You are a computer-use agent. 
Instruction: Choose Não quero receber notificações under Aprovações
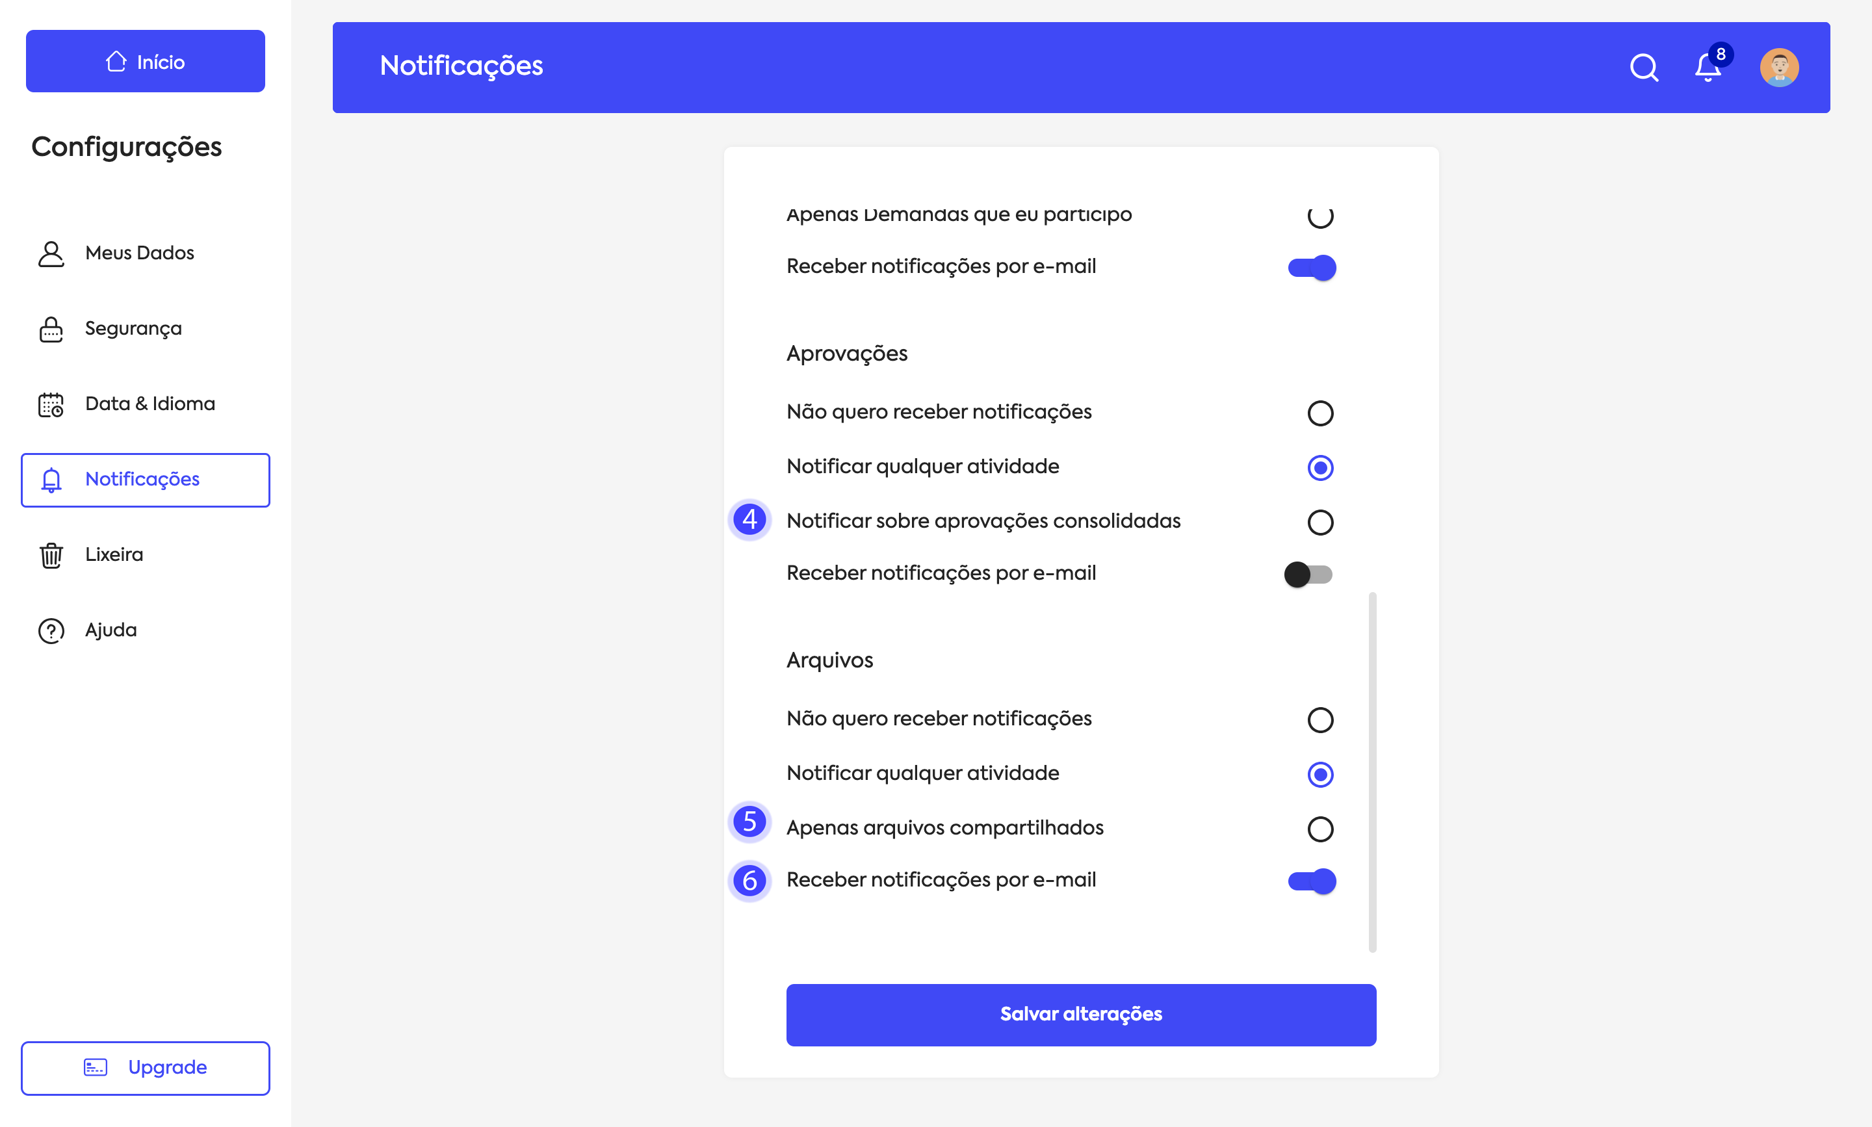tap(1320, 413)
